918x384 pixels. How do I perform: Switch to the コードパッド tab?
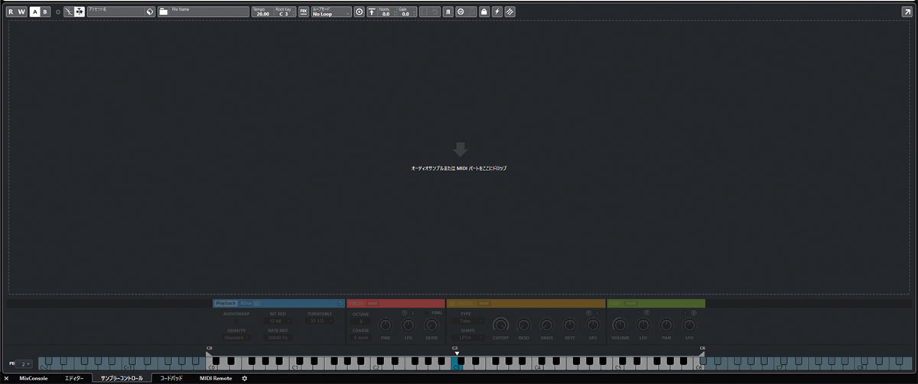coord(171,378)
